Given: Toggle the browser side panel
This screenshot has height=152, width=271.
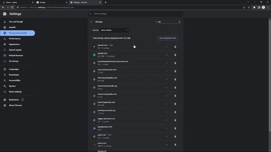Looking at the screenshot, I should coord(259,8).
